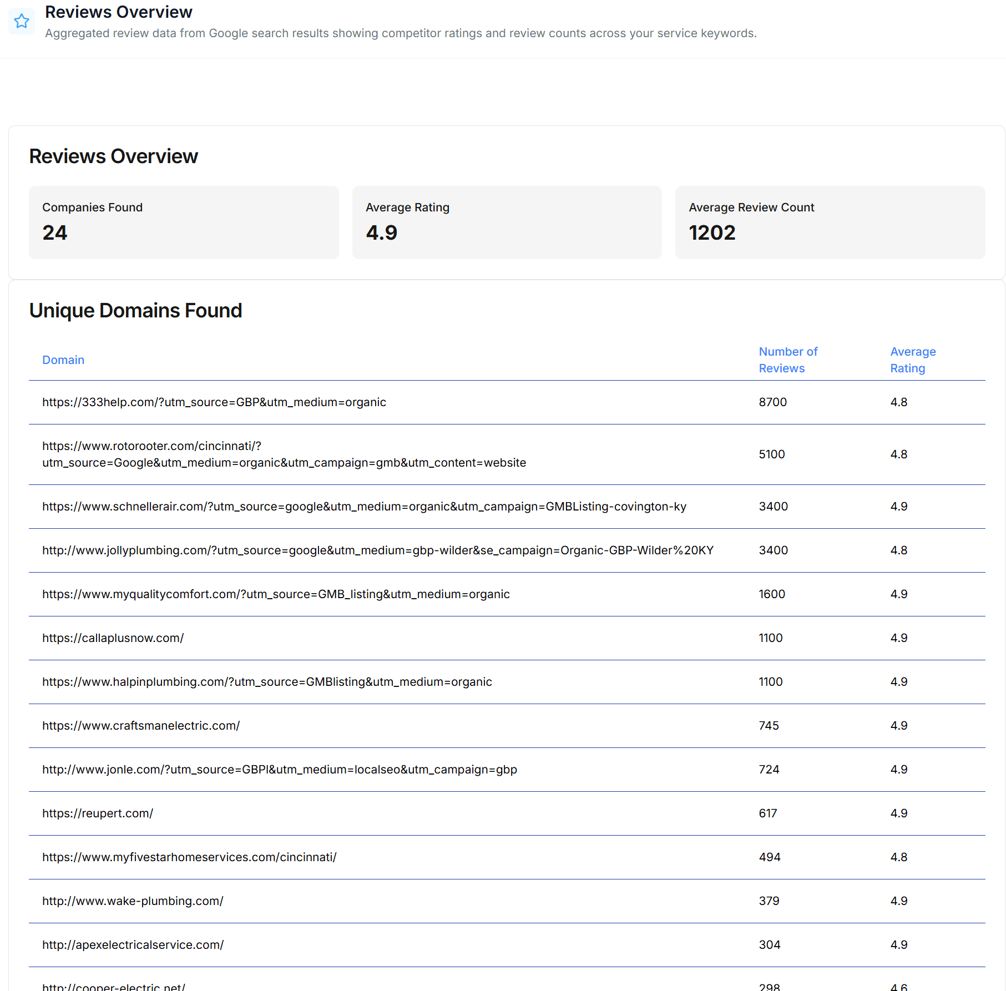Image resolution: width=1006 pixels, height=991 pixels.
Task: Click the 617 reviews count value
Action: click(767, 813)
